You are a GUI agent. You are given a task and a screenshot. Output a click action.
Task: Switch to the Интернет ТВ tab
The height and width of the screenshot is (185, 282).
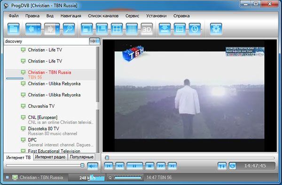18,157
